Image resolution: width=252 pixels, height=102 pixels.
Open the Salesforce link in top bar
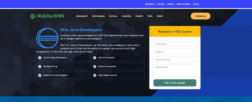coord(150,4)
